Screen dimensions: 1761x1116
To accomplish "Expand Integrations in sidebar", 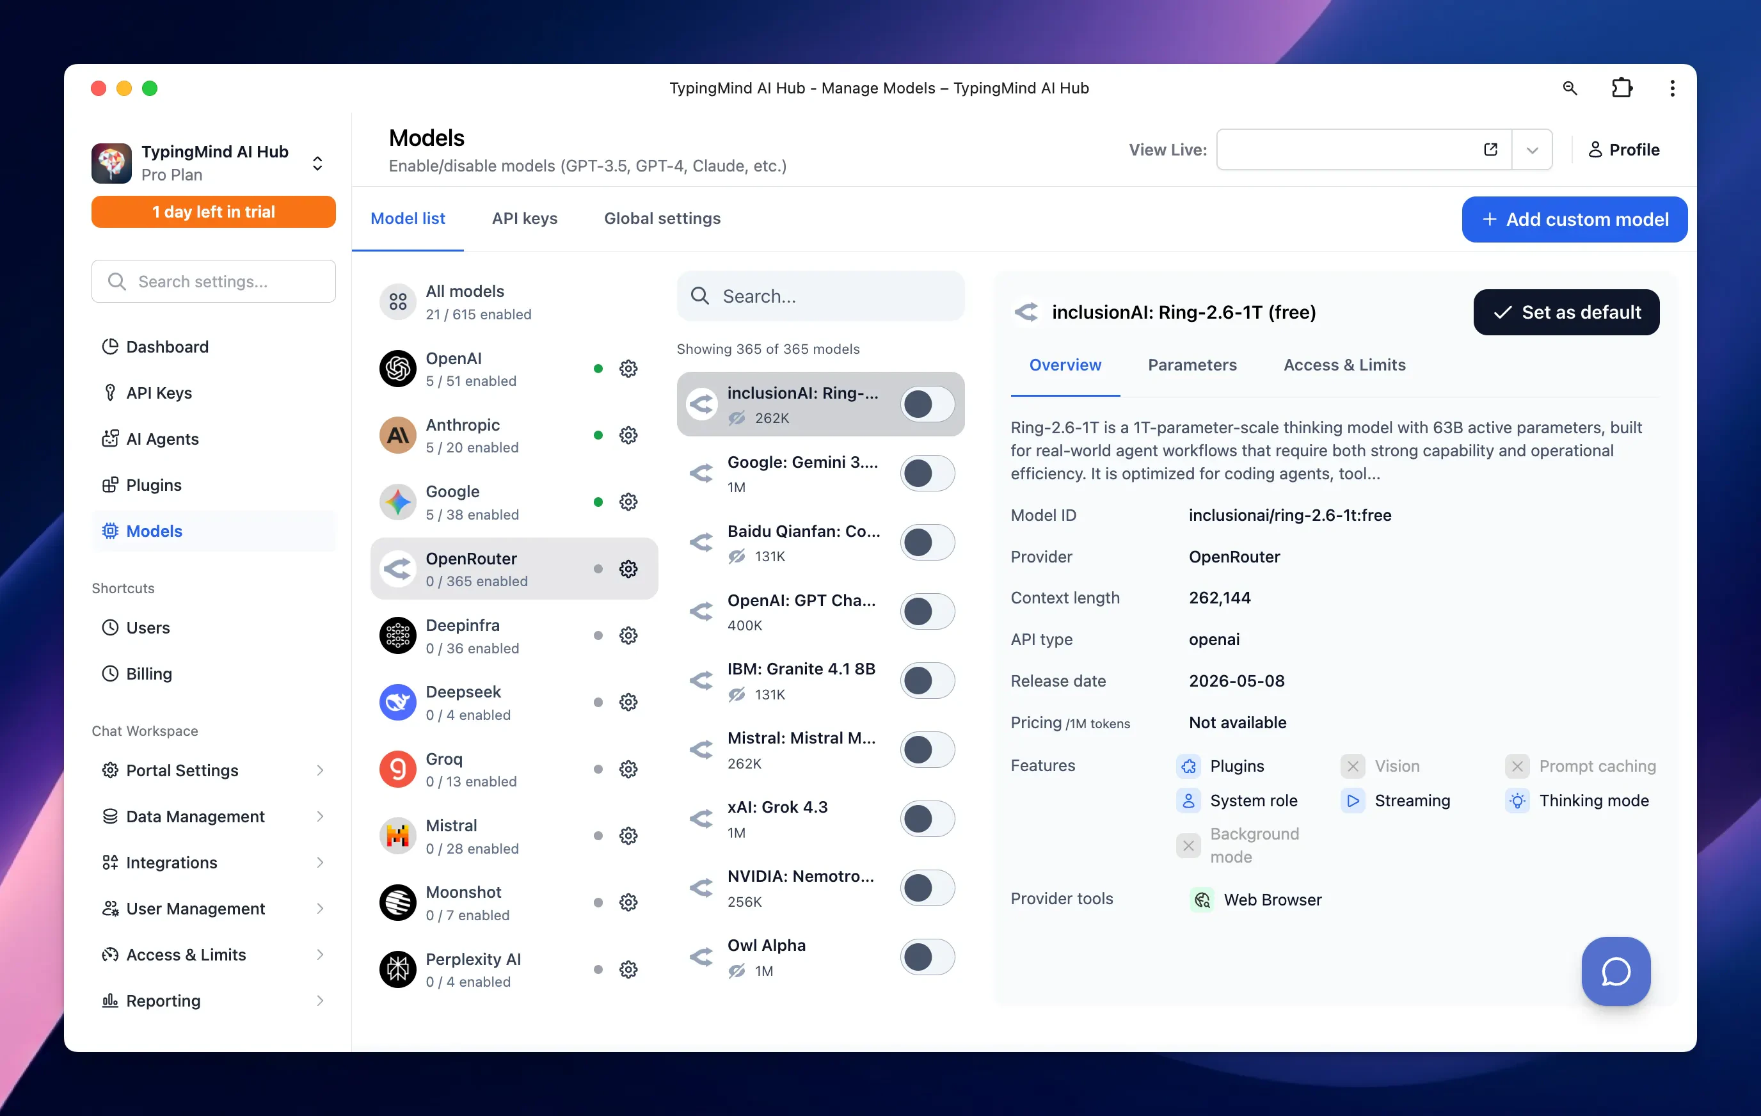I will point(214,862).
